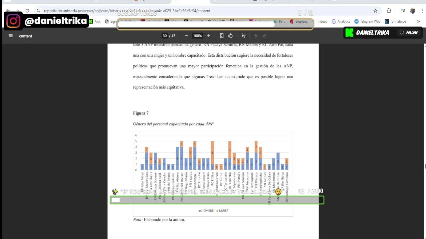Redo the annotation in PDF toolbar
This screenshot has height=239, width=426.
(x=265, y=36)
